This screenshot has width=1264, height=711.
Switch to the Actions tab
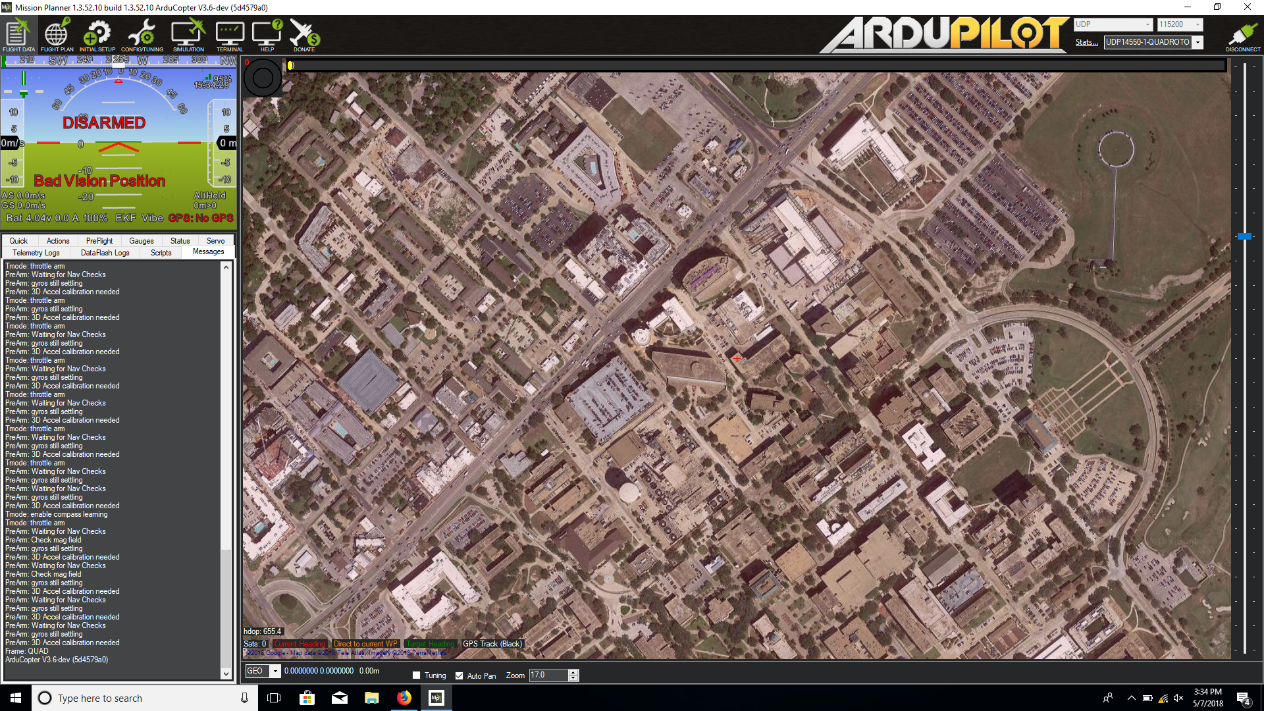[x=58, y=241]
